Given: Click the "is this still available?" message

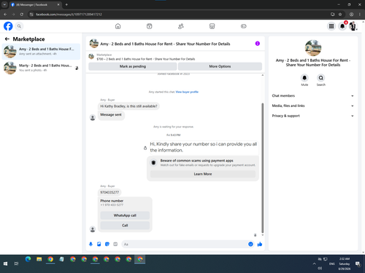Looking at the screenshot, I should (128, 106).
